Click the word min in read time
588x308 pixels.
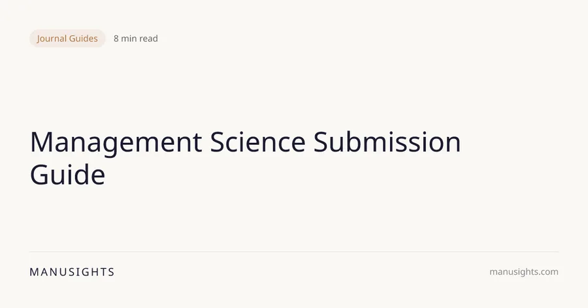[129, 38]
